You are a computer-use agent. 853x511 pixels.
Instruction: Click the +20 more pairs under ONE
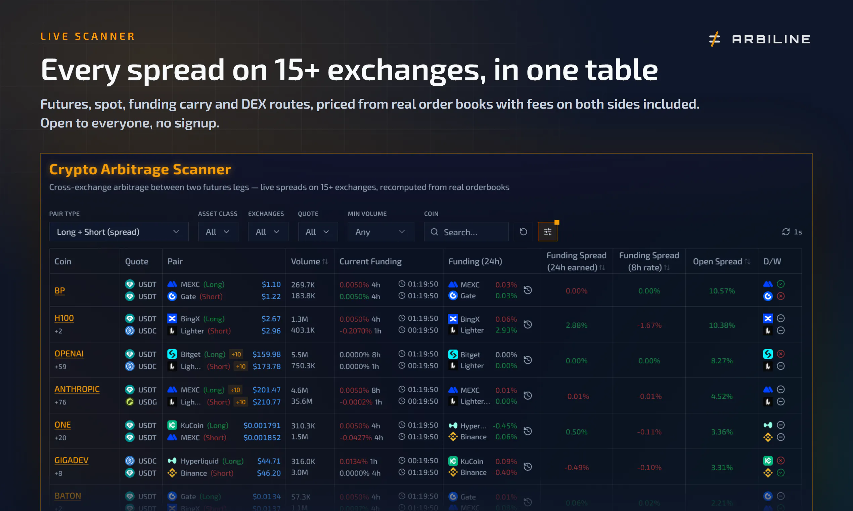point(60,438)
